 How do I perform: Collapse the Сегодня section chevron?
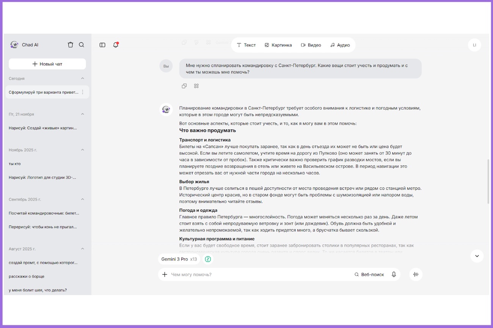(83, 78)
